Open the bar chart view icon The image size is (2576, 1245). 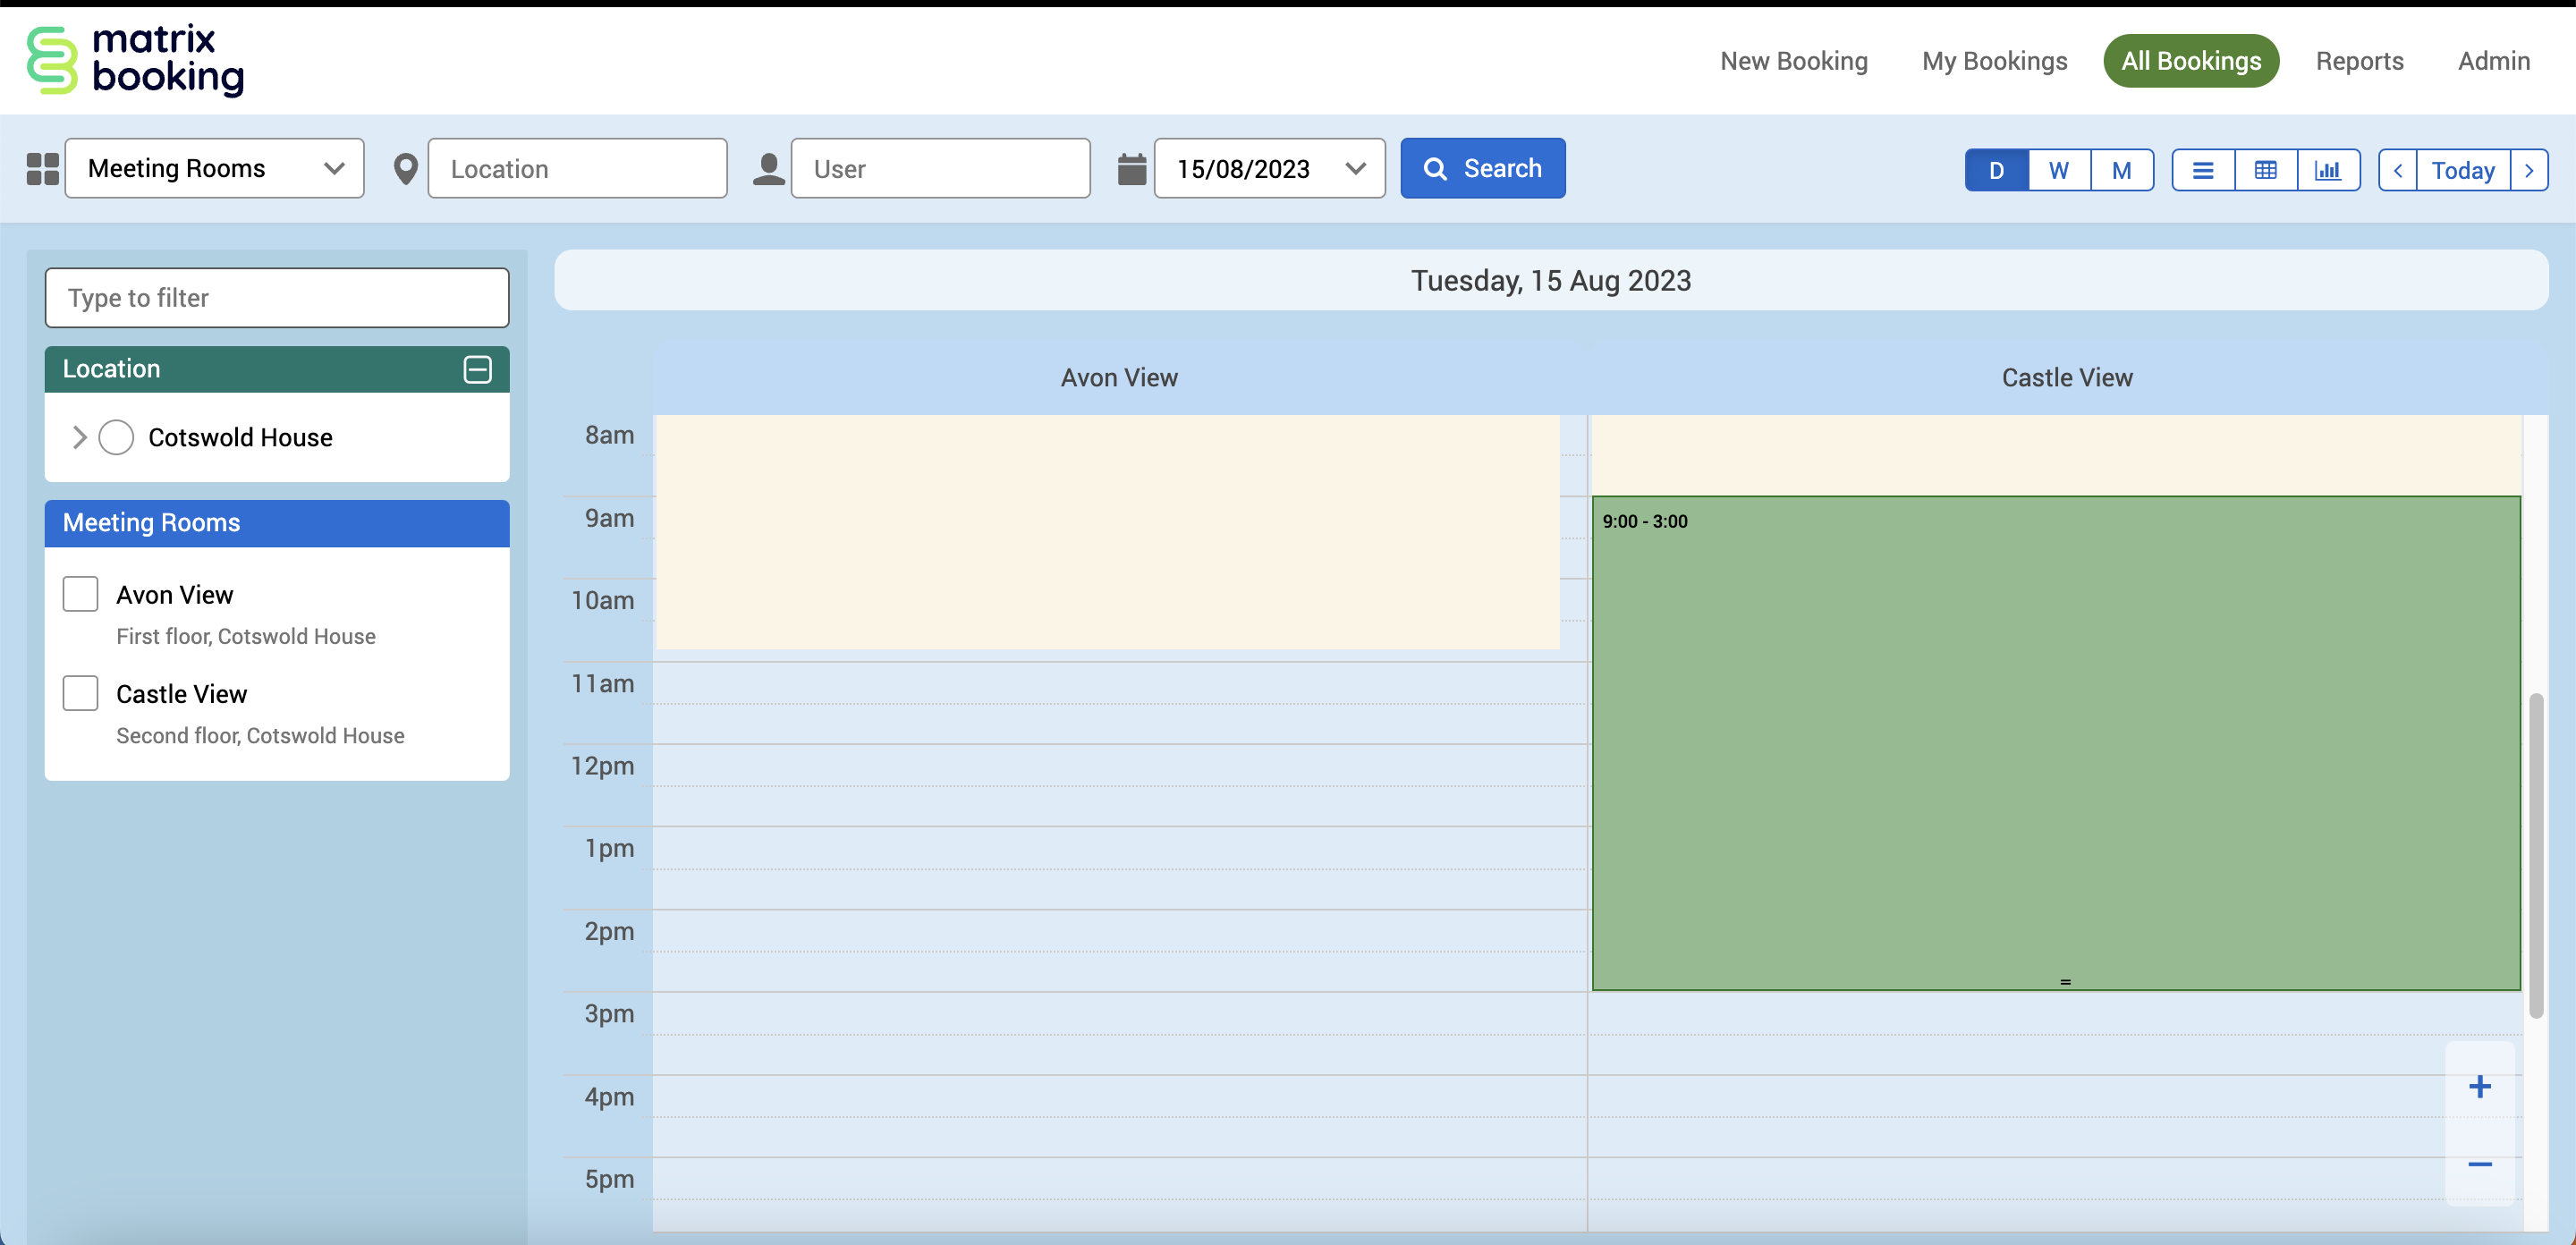point(2327,170)
